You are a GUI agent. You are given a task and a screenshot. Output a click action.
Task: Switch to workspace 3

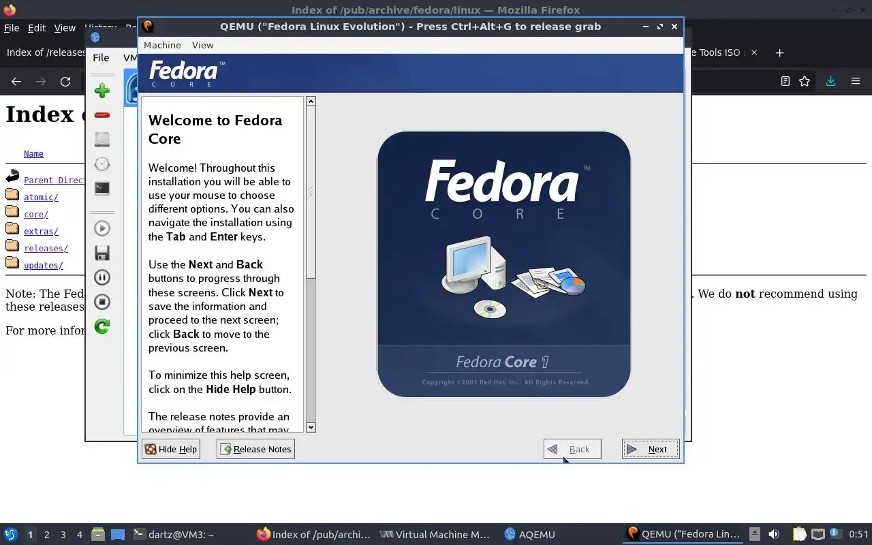[x=63, y=535]
